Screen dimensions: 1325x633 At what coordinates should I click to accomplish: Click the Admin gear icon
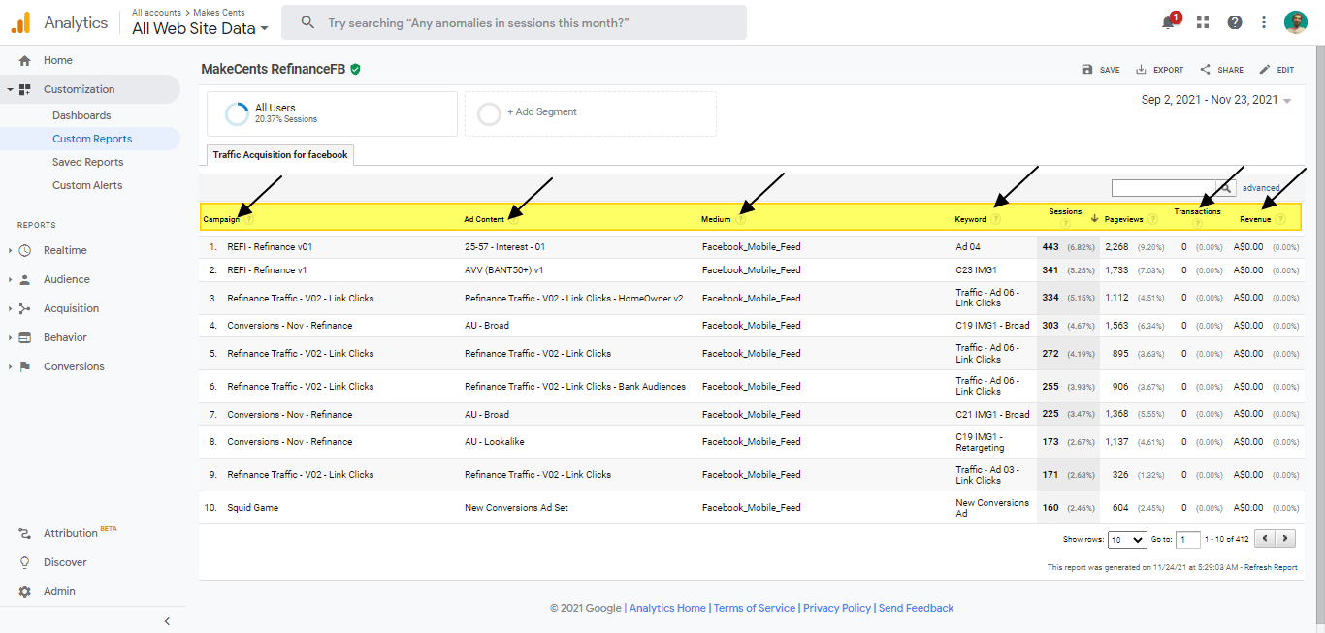(25, 591)
